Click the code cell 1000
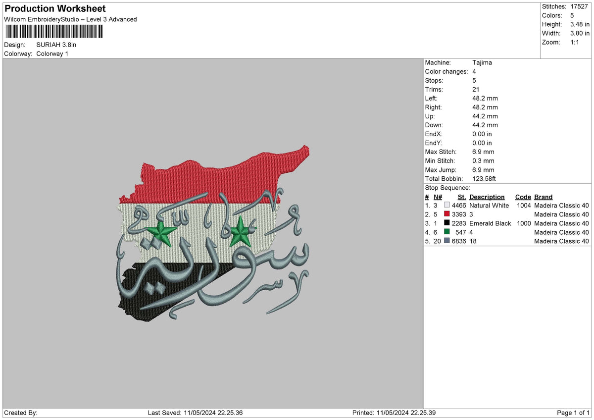Image resolution: width=594 pixels, height=420 pixels. (x=524, y=223)
